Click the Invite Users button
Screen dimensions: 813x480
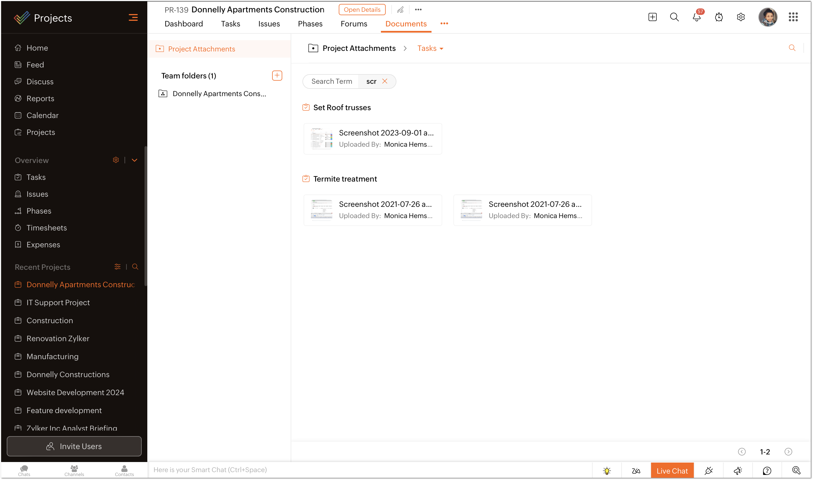coord(74,446)
